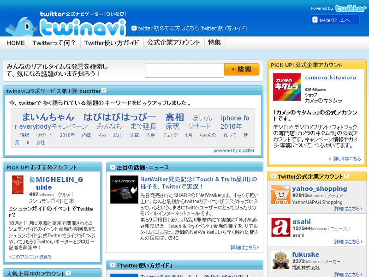This screenshot has width=369, height=277.
Task: Click keyword 会社
Action: 40,142
